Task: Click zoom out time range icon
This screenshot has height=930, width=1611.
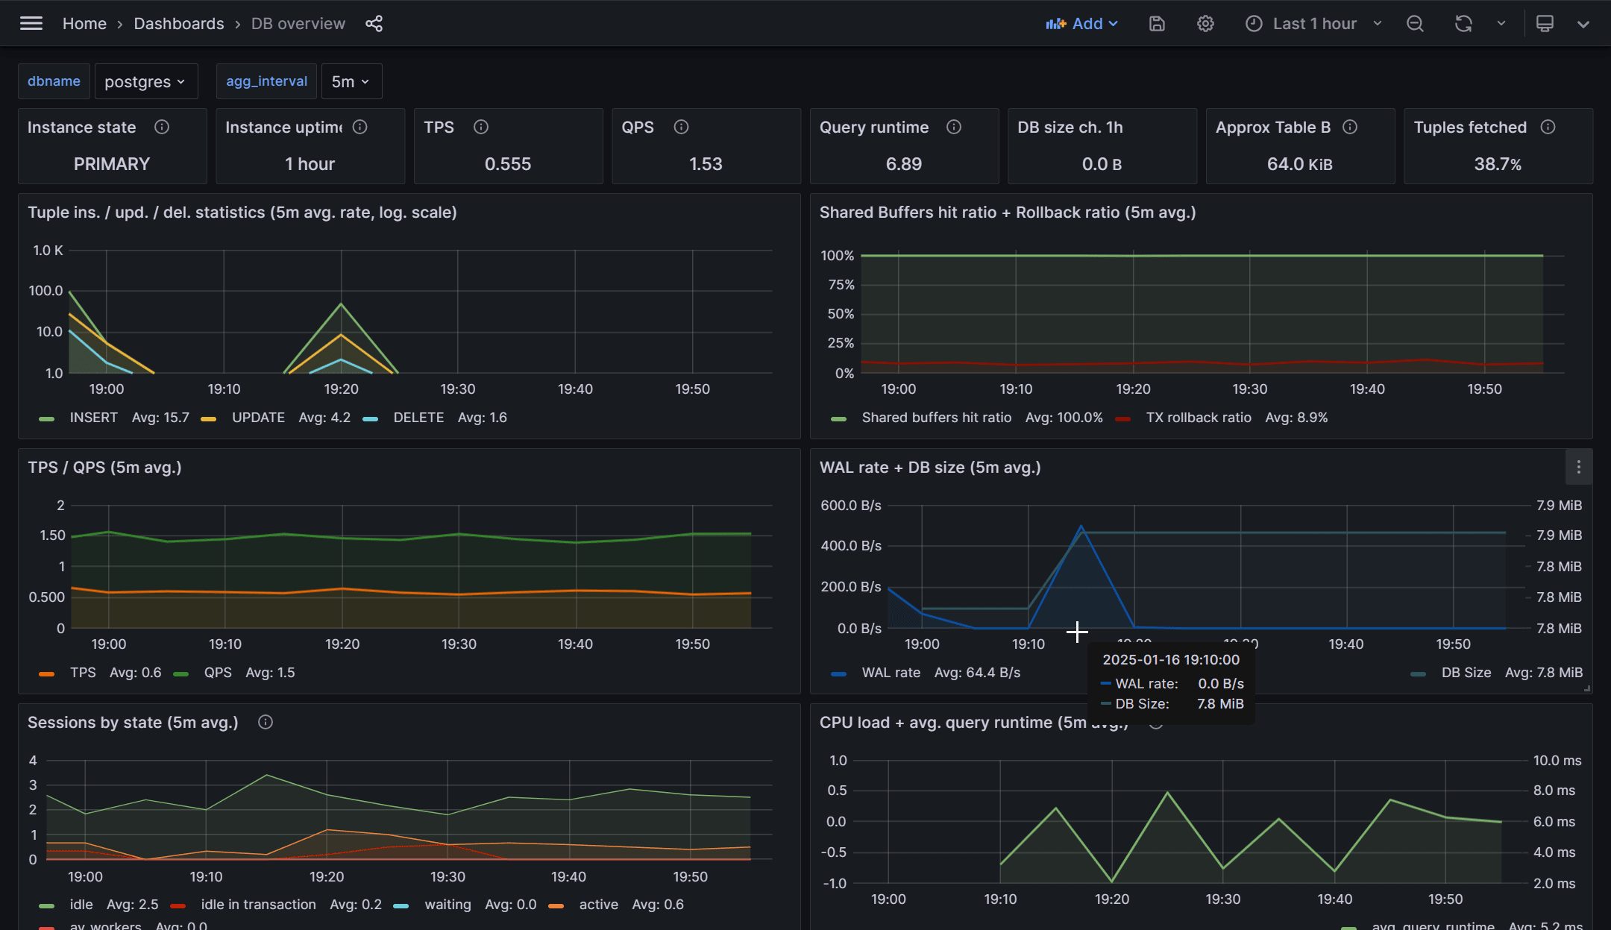Action: click(1415, 24)
